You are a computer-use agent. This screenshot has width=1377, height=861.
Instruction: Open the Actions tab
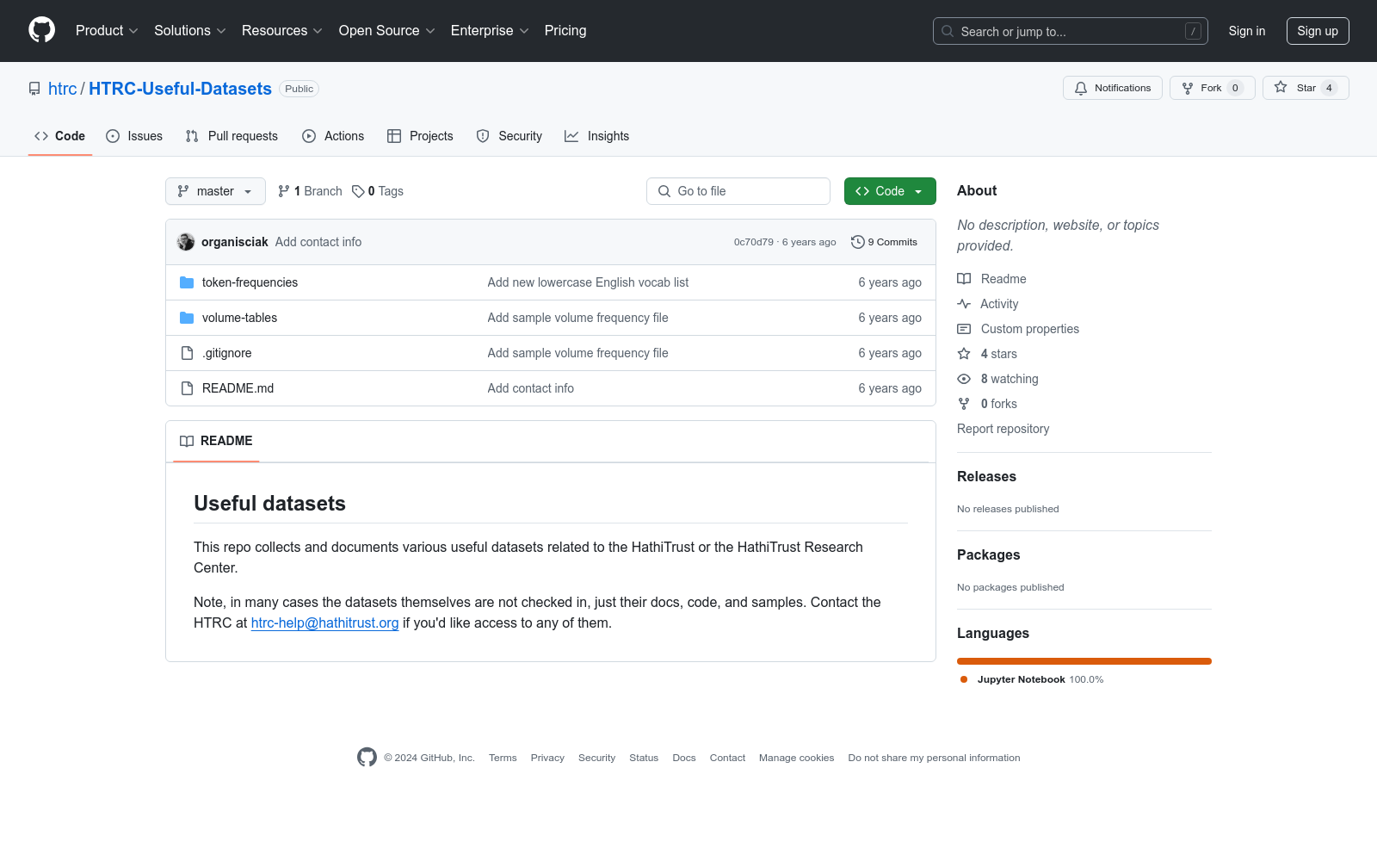333,136
